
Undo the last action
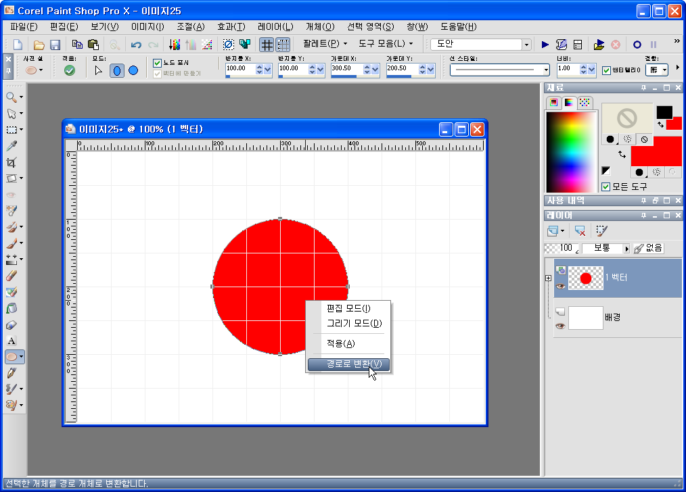coord(136,45)
